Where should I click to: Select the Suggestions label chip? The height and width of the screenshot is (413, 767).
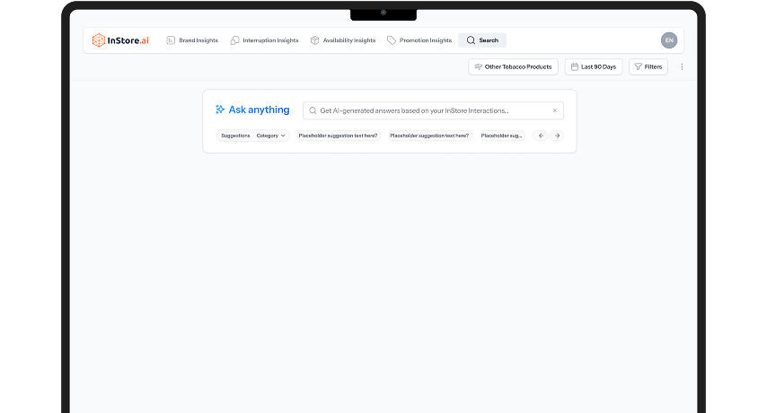pyautogui.click(x=235, y=136)
